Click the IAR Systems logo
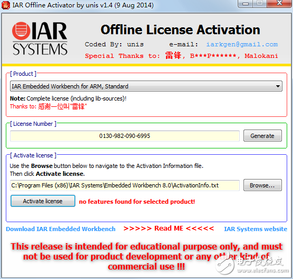Image resolution: width=293 pixels, height=279 pixels. [40, 38]
